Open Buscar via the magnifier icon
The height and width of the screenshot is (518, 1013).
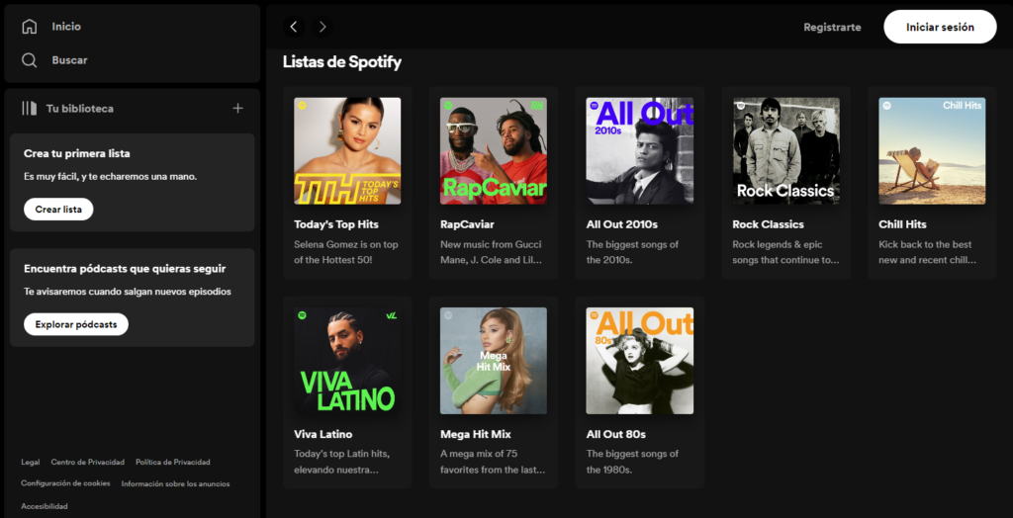point(29,60)
